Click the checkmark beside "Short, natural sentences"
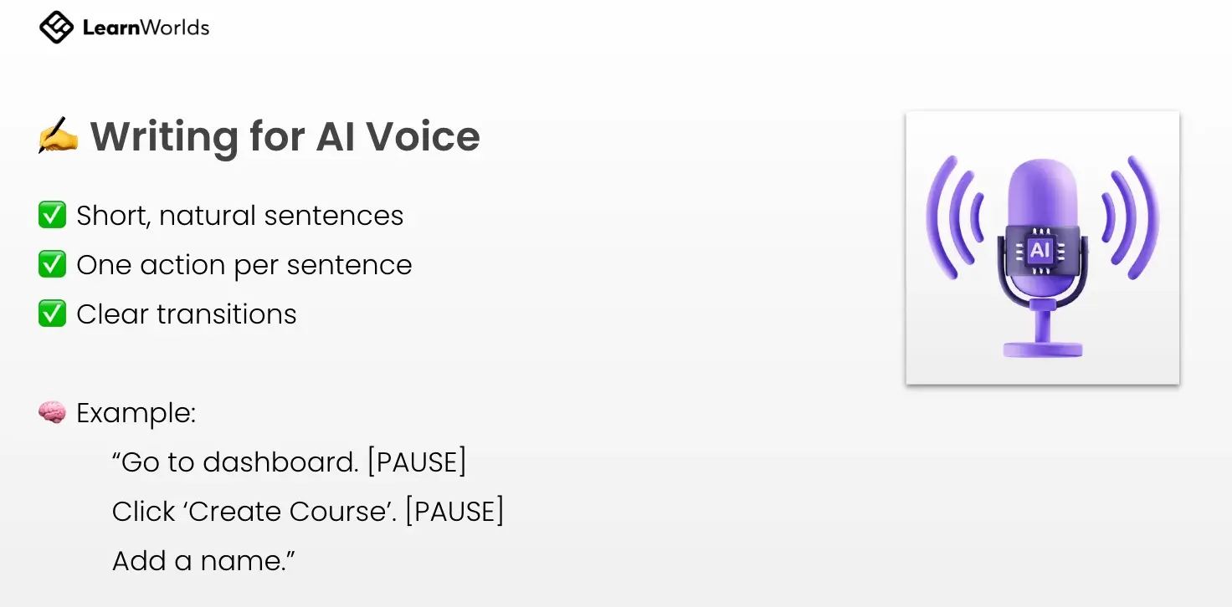 [x=52, y=216]
